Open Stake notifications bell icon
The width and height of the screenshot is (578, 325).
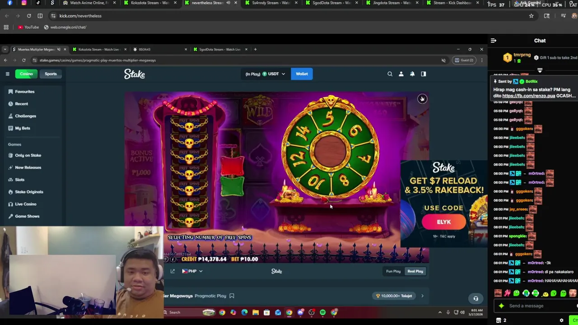coord(412,74)
